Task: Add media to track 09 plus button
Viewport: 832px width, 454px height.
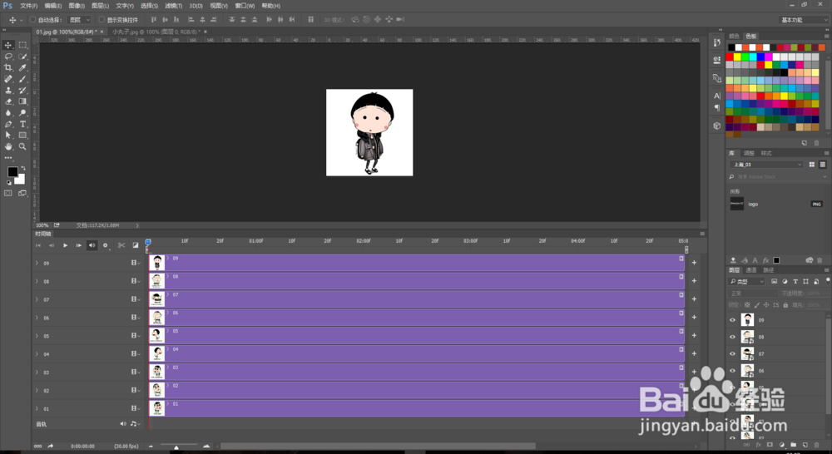Action: point(694,263)
